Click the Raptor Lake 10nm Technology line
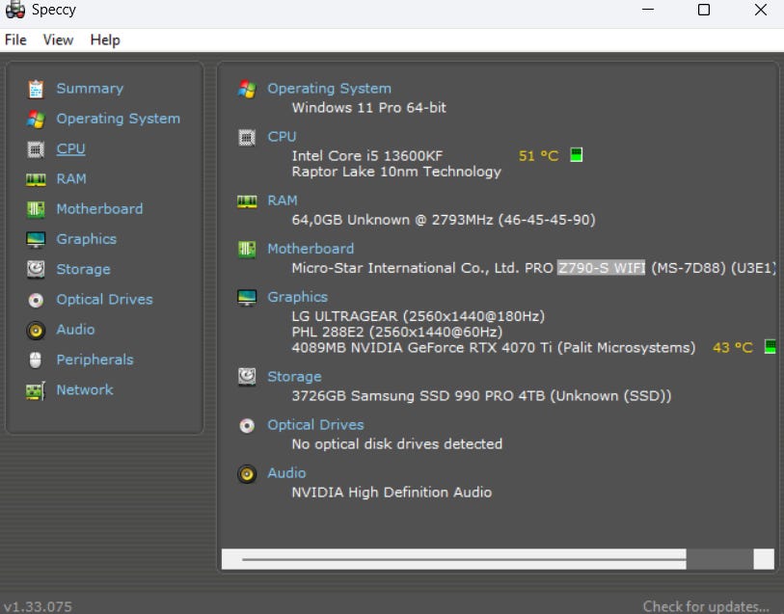The image size is (784, 614). 396,172
